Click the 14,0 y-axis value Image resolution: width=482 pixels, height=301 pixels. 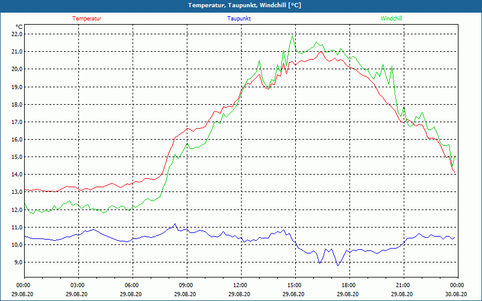[17, 175]
